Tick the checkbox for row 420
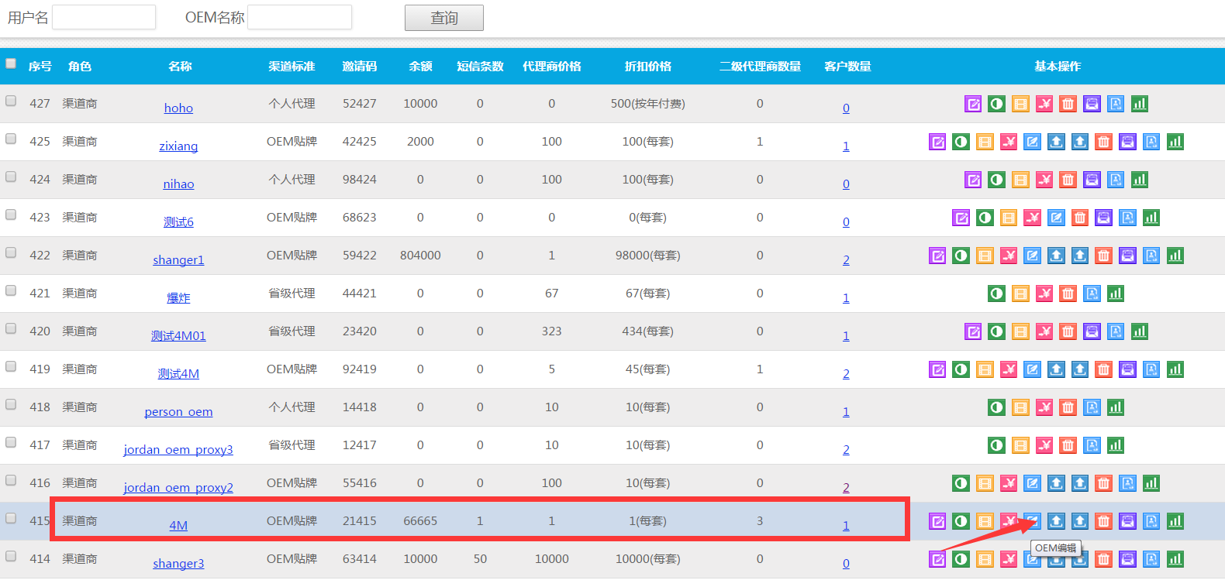 [11, 328]
